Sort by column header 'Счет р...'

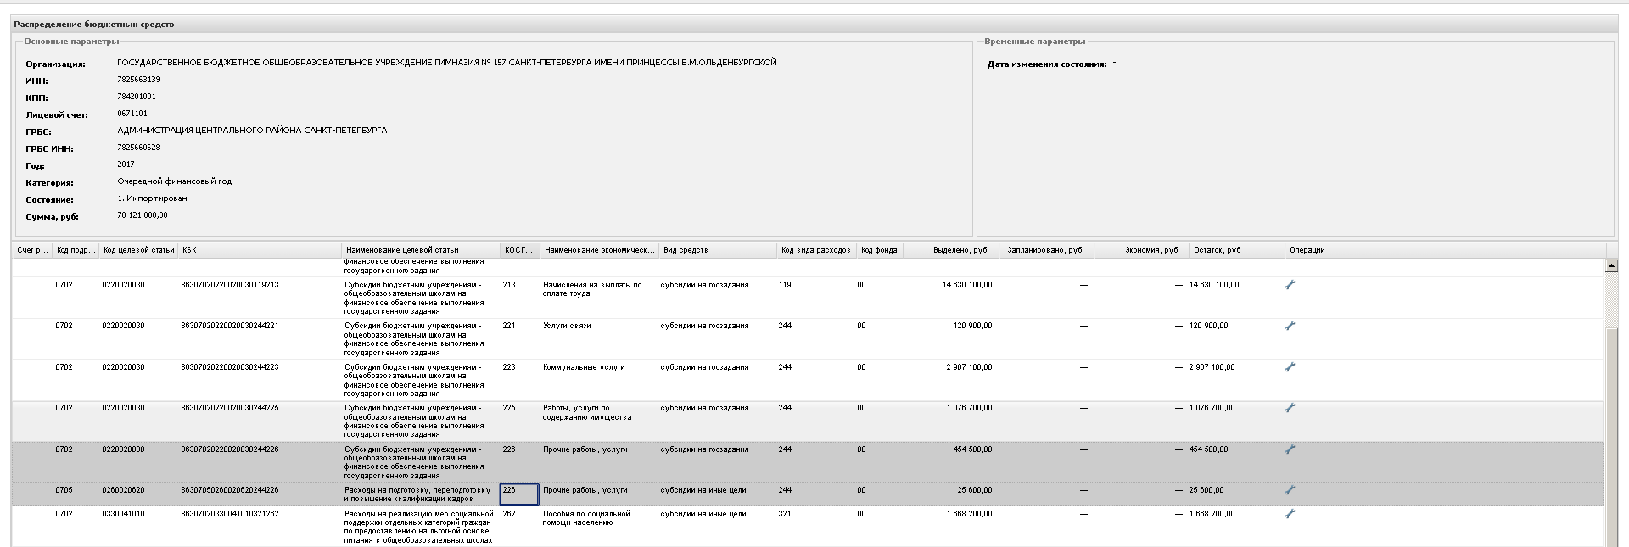(32, 250)
